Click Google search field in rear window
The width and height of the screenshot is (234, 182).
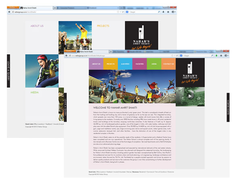pyautogui.click(x=143, y=12)
